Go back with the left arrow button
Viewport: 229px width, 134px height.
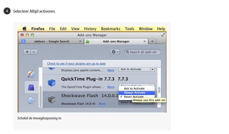(27, 52)
